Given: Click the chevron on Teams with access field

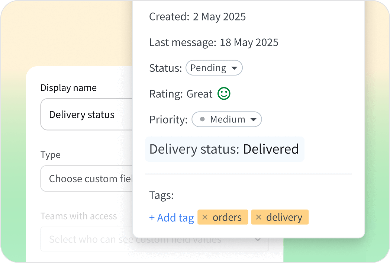Looking at the screenshot, I should [258, 240].
